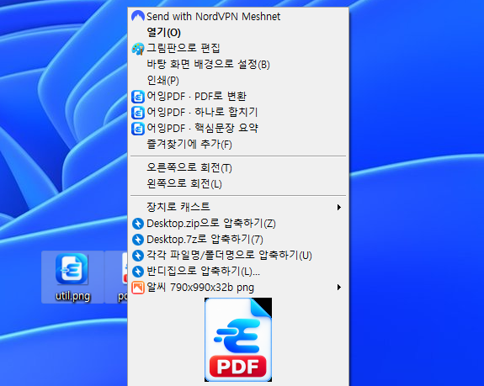Open the 알씨 790x990x32b png entry
This screenshot has width=484, height=386.
coord(238,288)
